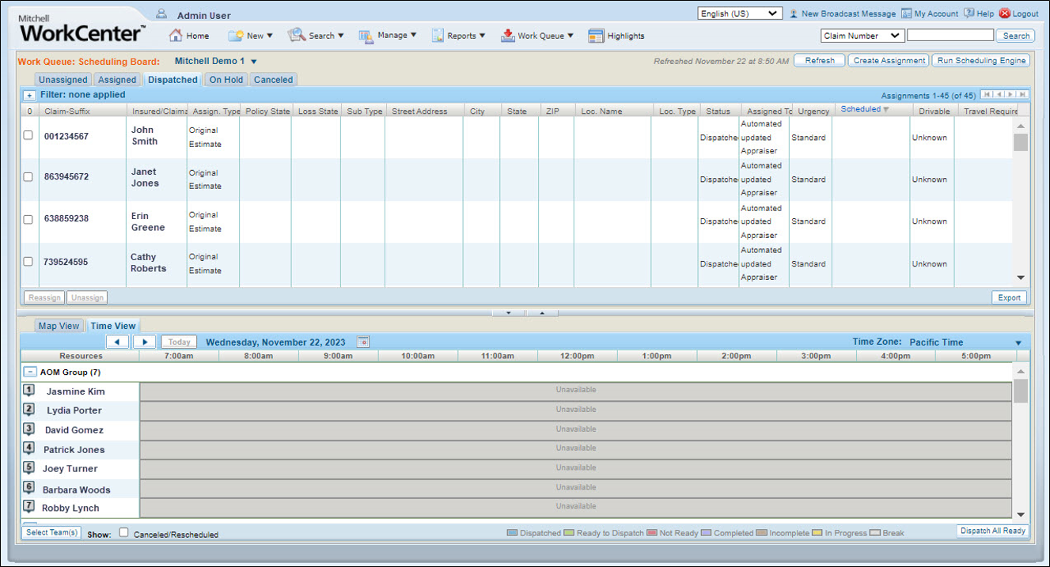Click the calendar date picker icon
Image resolution: width=1050 pixels, height=567 pixels.
pos(362,342)
